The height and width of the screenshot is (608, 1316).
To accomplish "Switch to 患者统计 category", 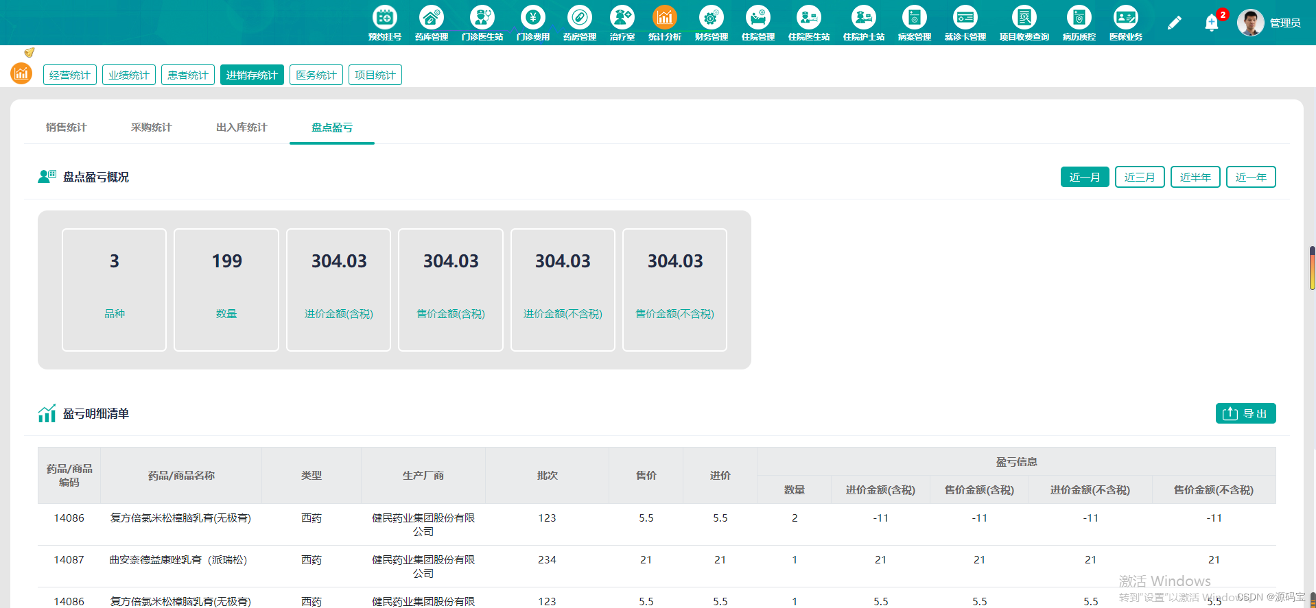I will point(187,75).
